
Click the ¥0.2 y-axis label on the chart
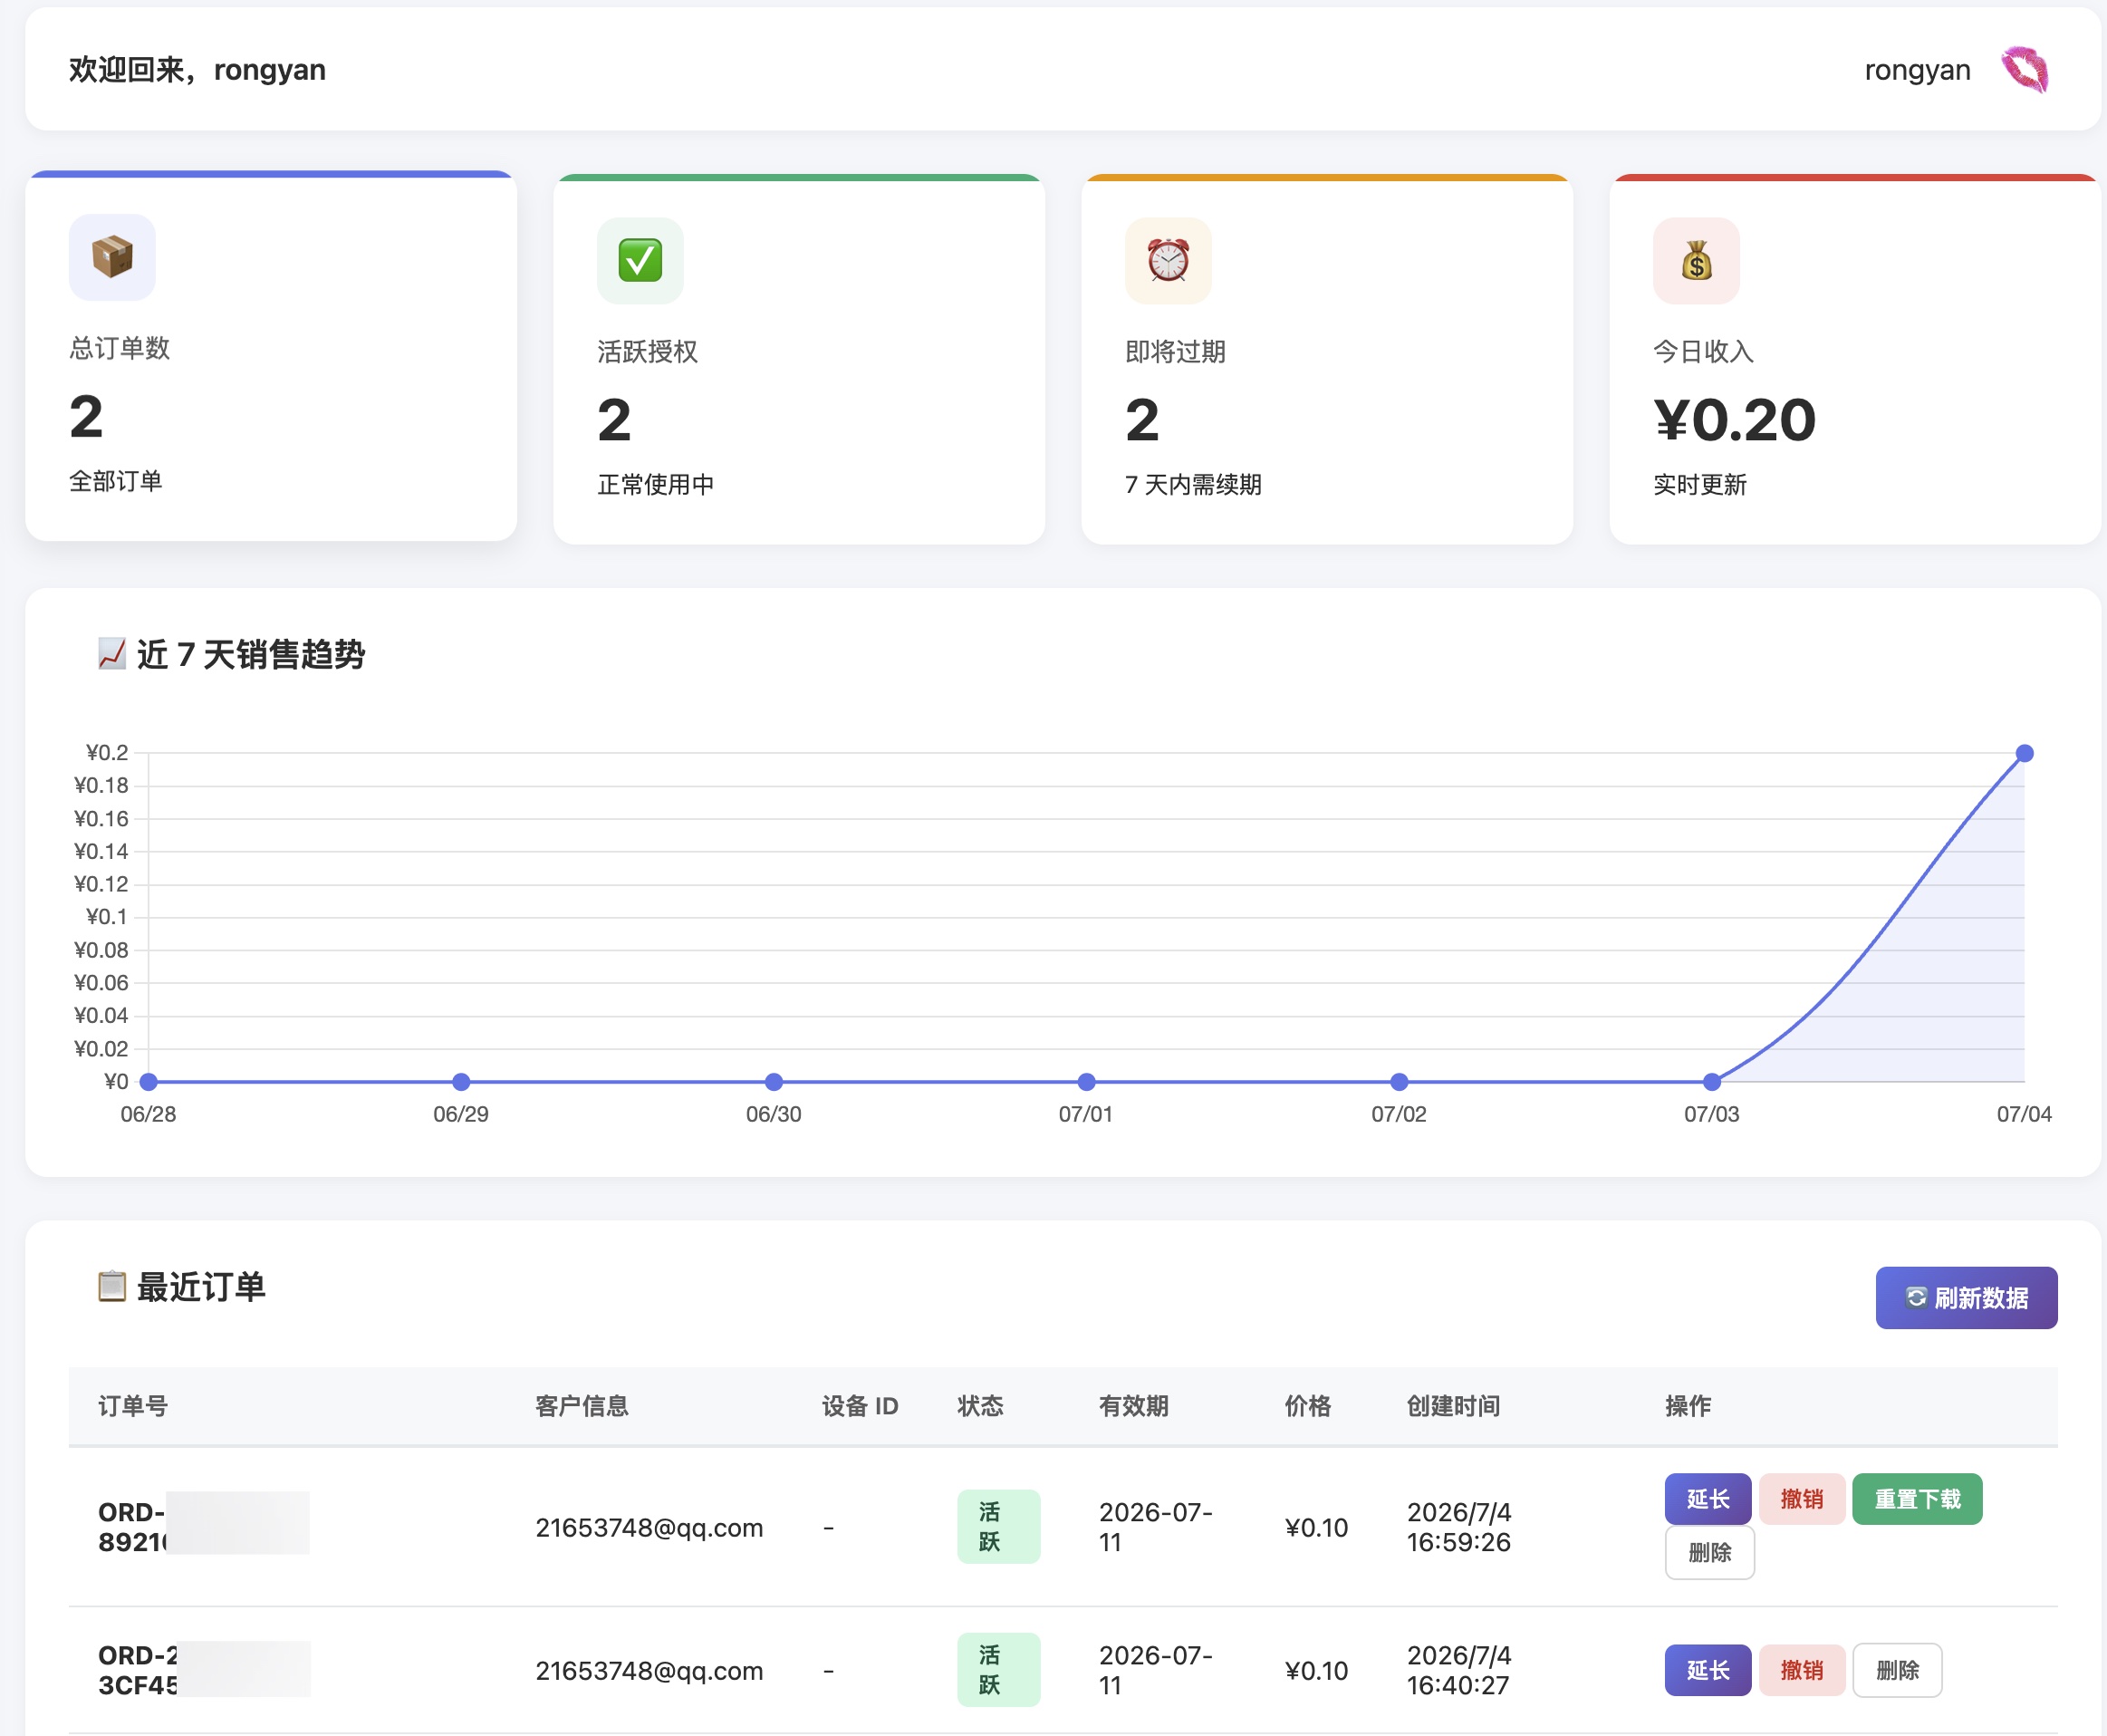pyautogui.click(x=107, y=752)
